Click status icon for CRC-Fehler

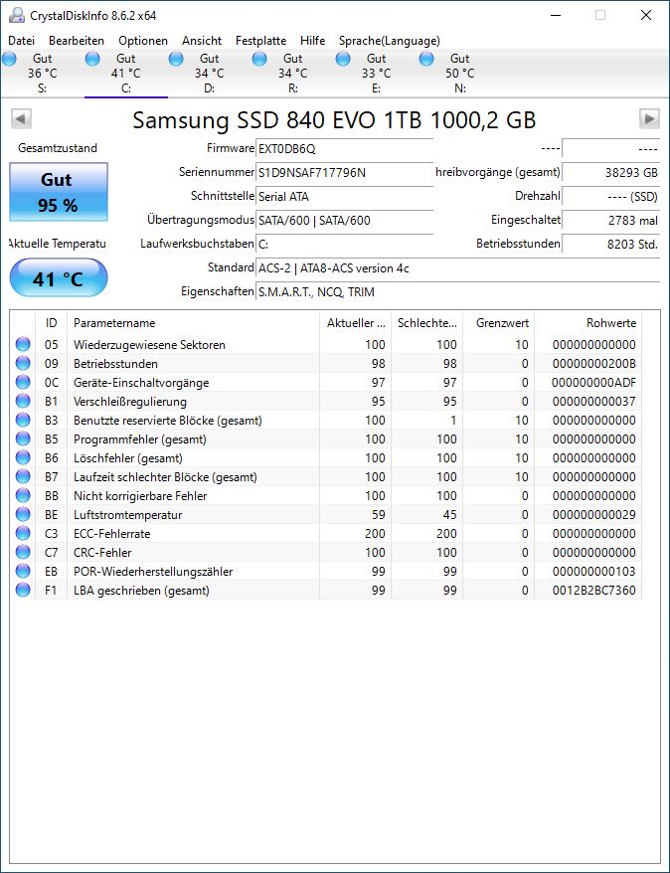pos(23,552)
